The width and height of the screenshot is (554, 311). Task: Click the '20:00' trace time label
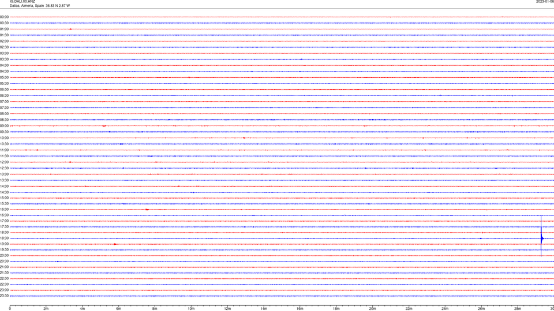point(4,256)
